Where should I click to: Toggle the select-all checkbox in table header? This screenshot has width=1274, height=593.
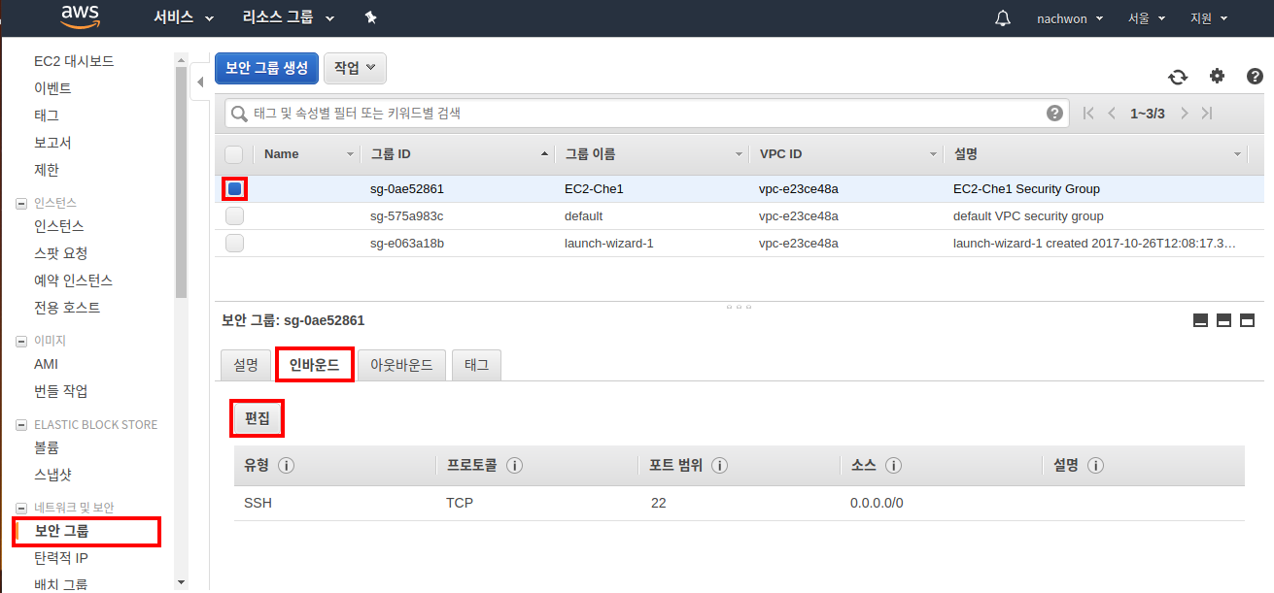point(234,154)
